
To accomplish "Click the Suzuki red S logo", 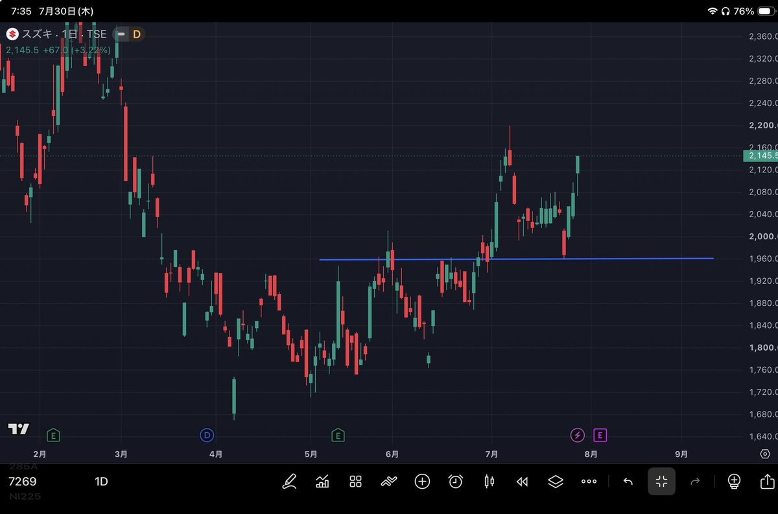I will coord(12,34).
